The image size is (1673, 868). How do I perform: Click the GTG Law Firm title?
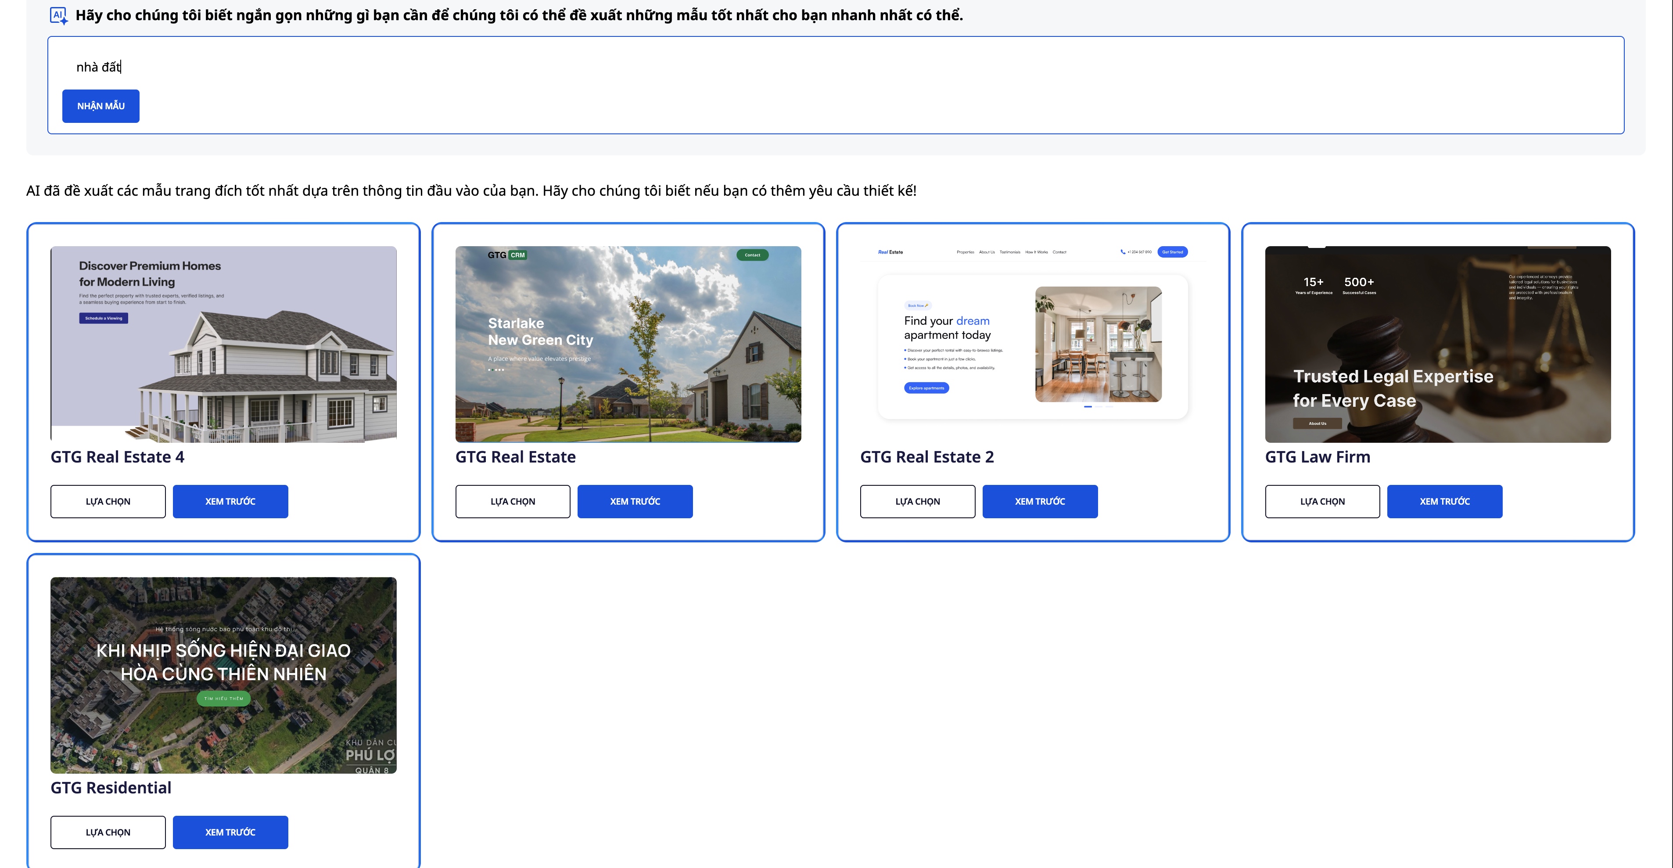tap(1317, 457)
